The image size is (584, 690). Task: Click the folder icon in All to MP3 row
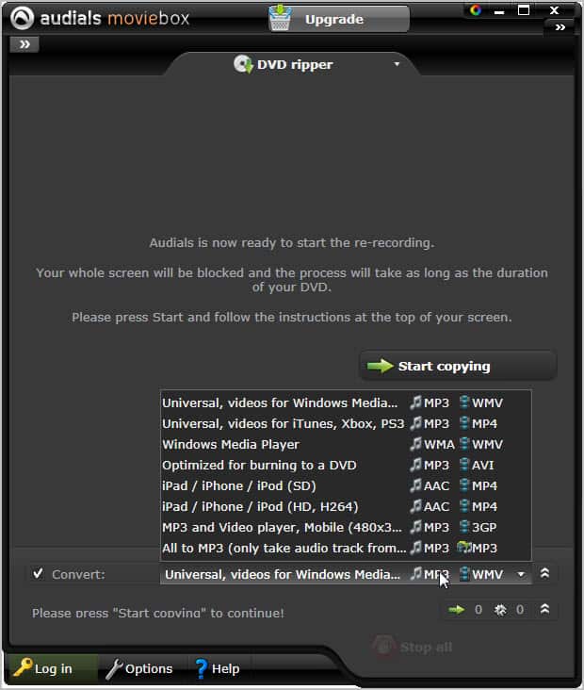(464, 548)
